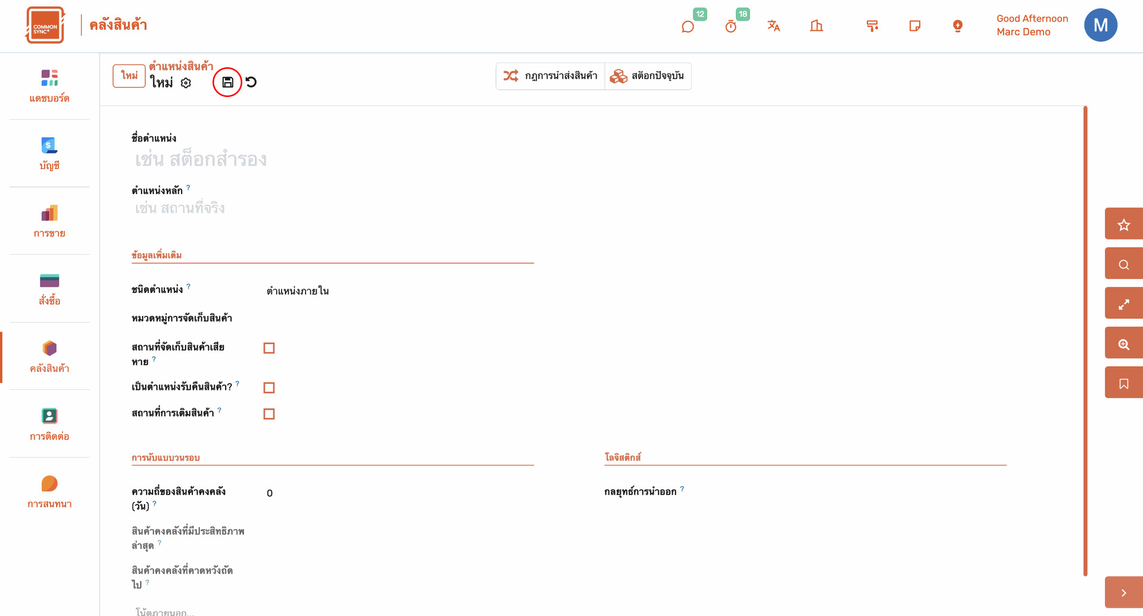1143x616 pixels.
Task: Expand the right side panel chevron arrow
Action: click(1123, 593)
